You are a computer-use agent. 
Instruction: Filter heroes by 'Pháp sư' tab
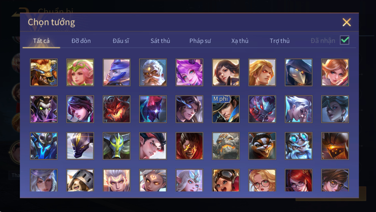coord(200,41)
